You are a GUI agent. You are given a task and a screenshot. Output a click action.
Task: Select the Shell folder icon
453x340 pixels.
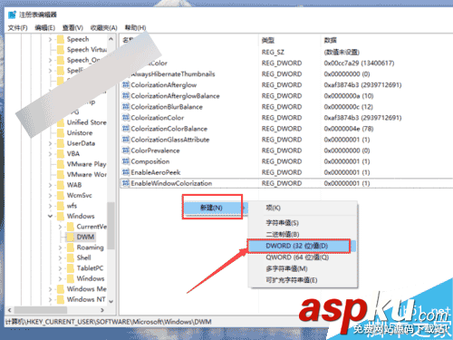(x=71, y=257)
